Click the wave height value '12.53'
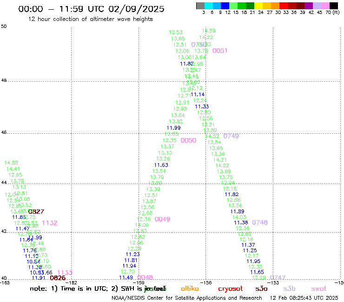 (x=176, y=32)
